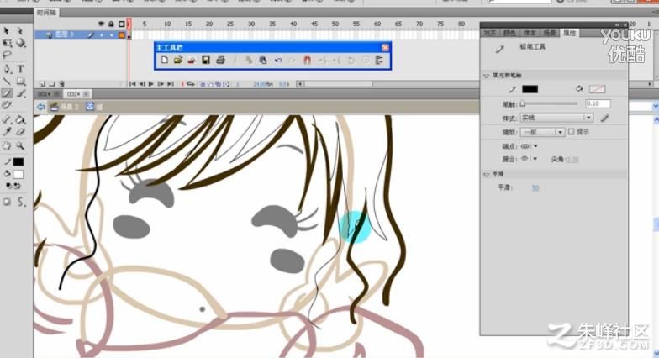Toggle show all layers eye icon
Viewport: 659px width, 358px height.
coord(101,24)
